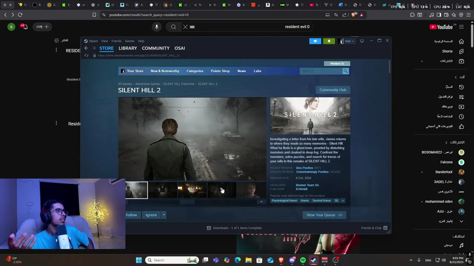Screen dimensions: 474x266
Task: Clear the YouTube search with X
Action: pyautogui.click(x=186, y=27)
